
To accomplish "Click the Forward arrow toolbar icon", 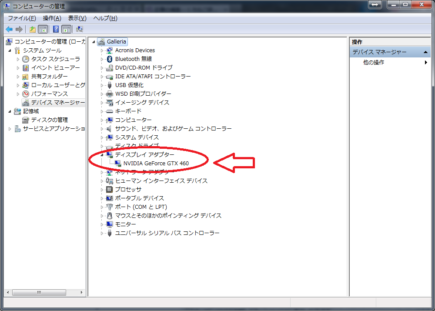I will [19, 29].
